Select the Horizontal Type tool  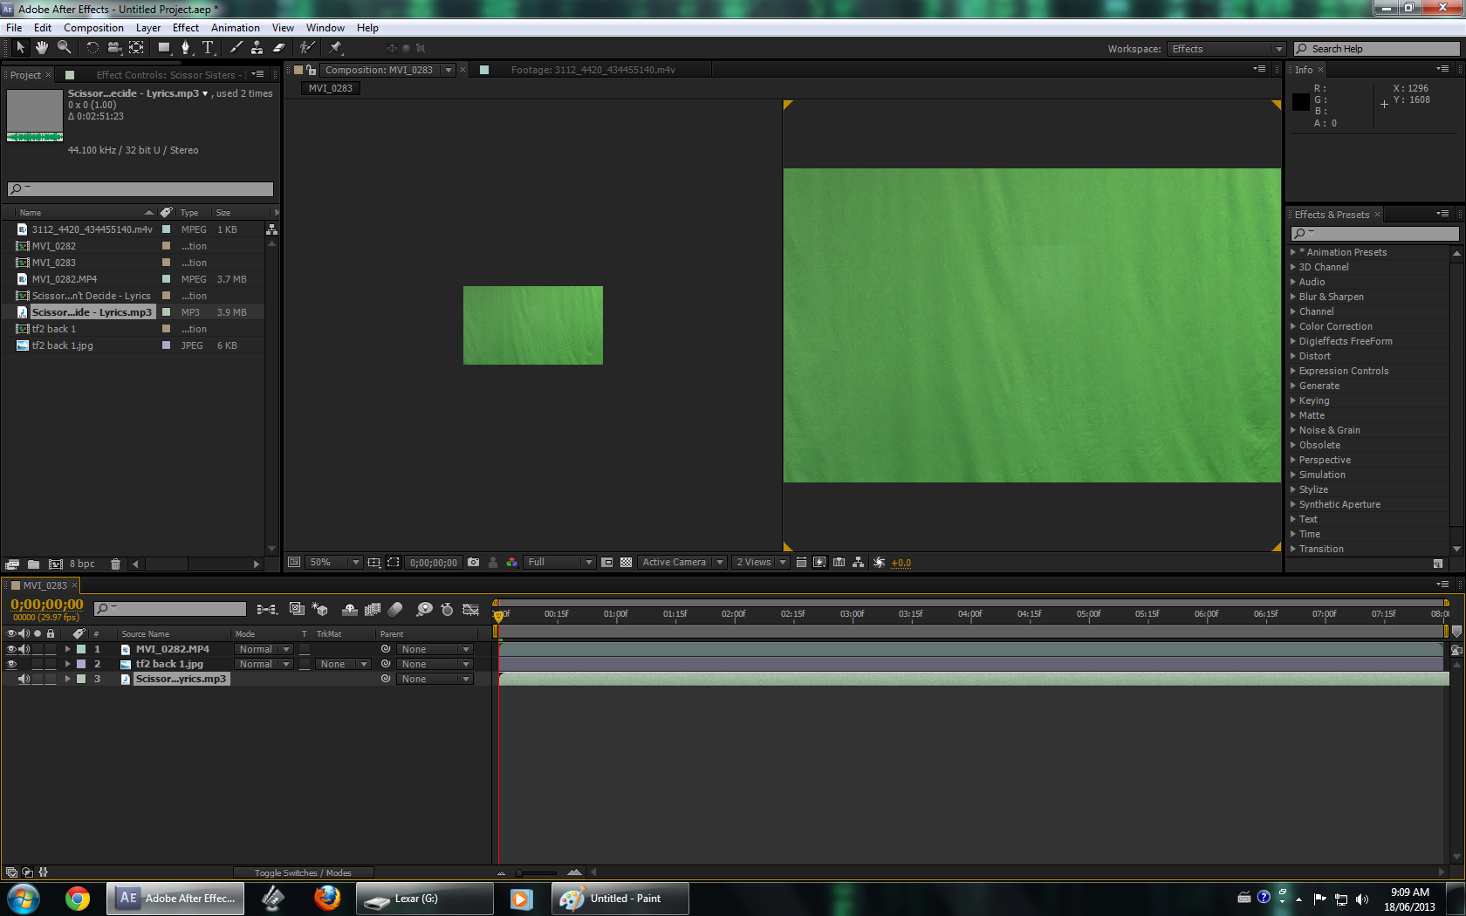pos(208,48)
